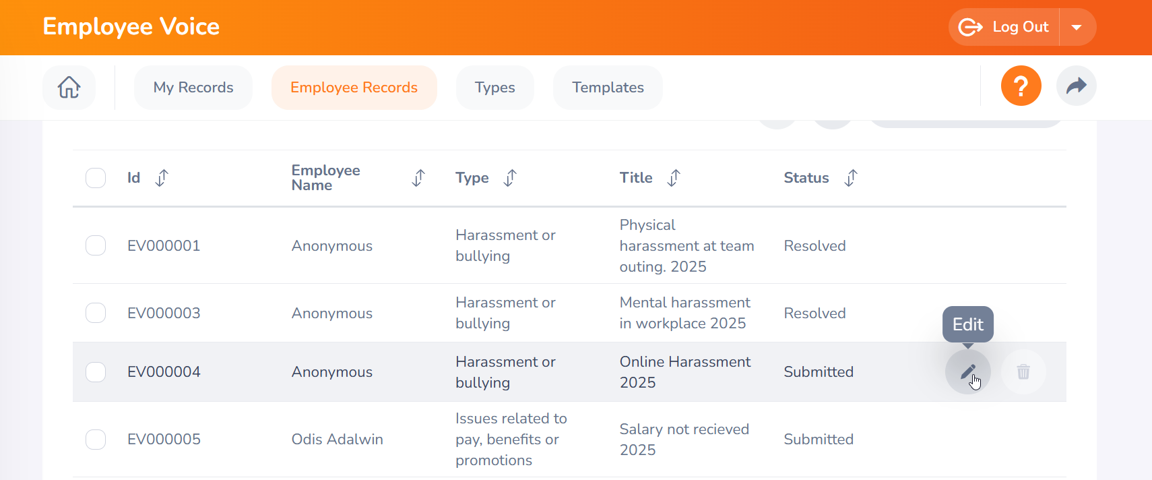Open the Types tab
The height and width of the screenshot is (480, 1152).
point(494,88)
